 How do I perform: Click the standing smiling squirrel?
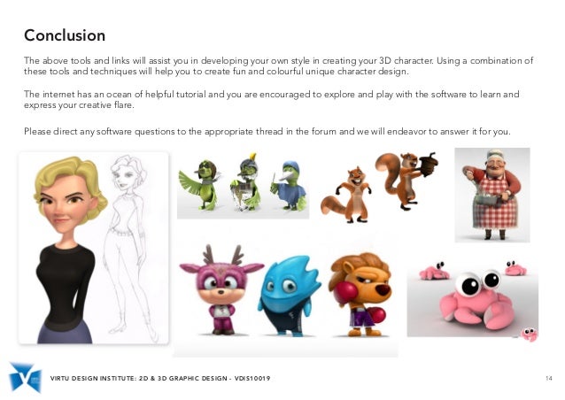coord(346,195)
